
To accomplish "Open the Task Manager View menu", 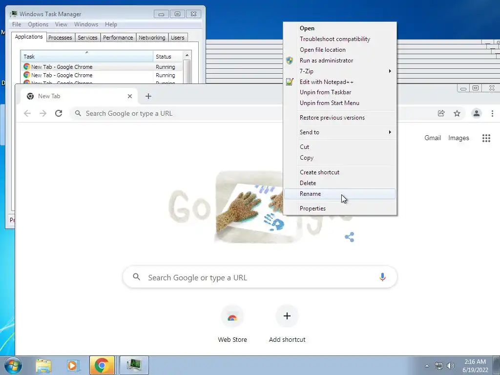I will 61,24.
